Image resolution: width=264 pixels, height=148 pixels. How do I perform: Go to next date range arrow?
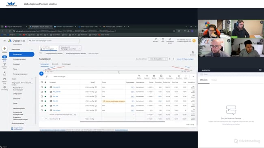(x=173, y=59)
